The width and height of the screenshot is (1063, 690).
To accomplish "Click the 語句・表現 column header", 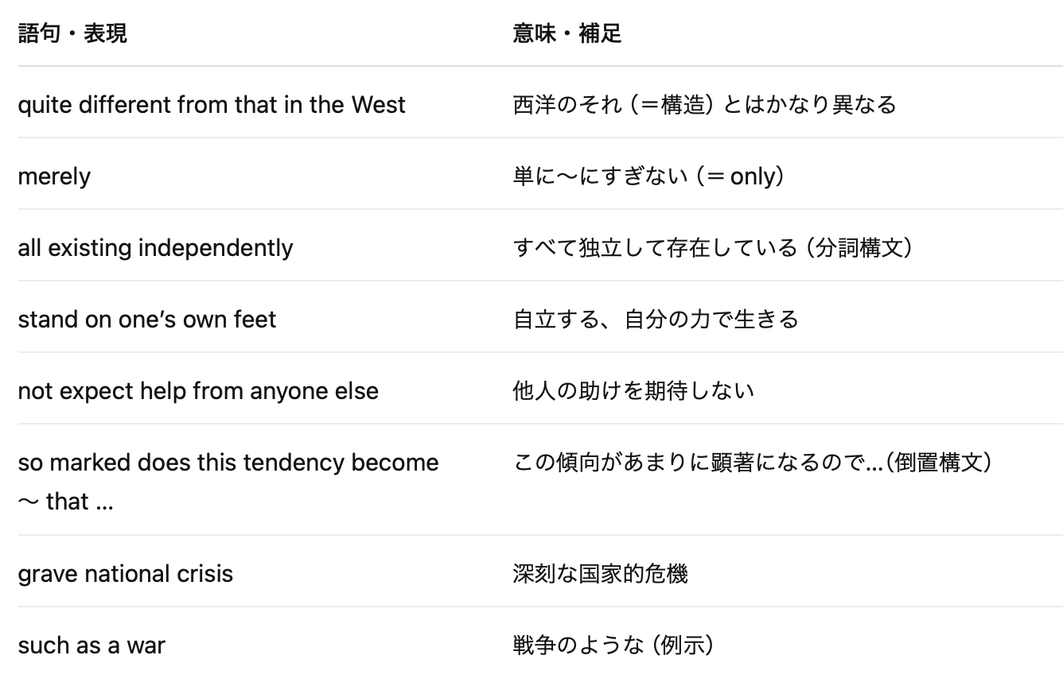I will click(x=72, y=33).
